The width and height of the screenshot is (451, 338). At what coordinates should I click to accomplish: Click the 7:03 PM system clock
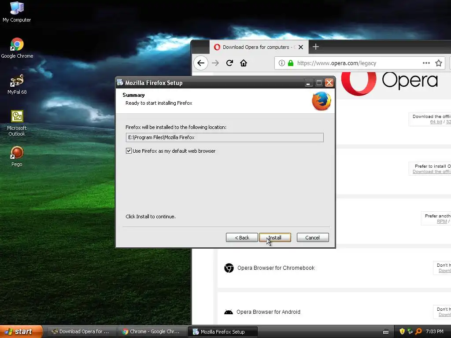point(435,331)
